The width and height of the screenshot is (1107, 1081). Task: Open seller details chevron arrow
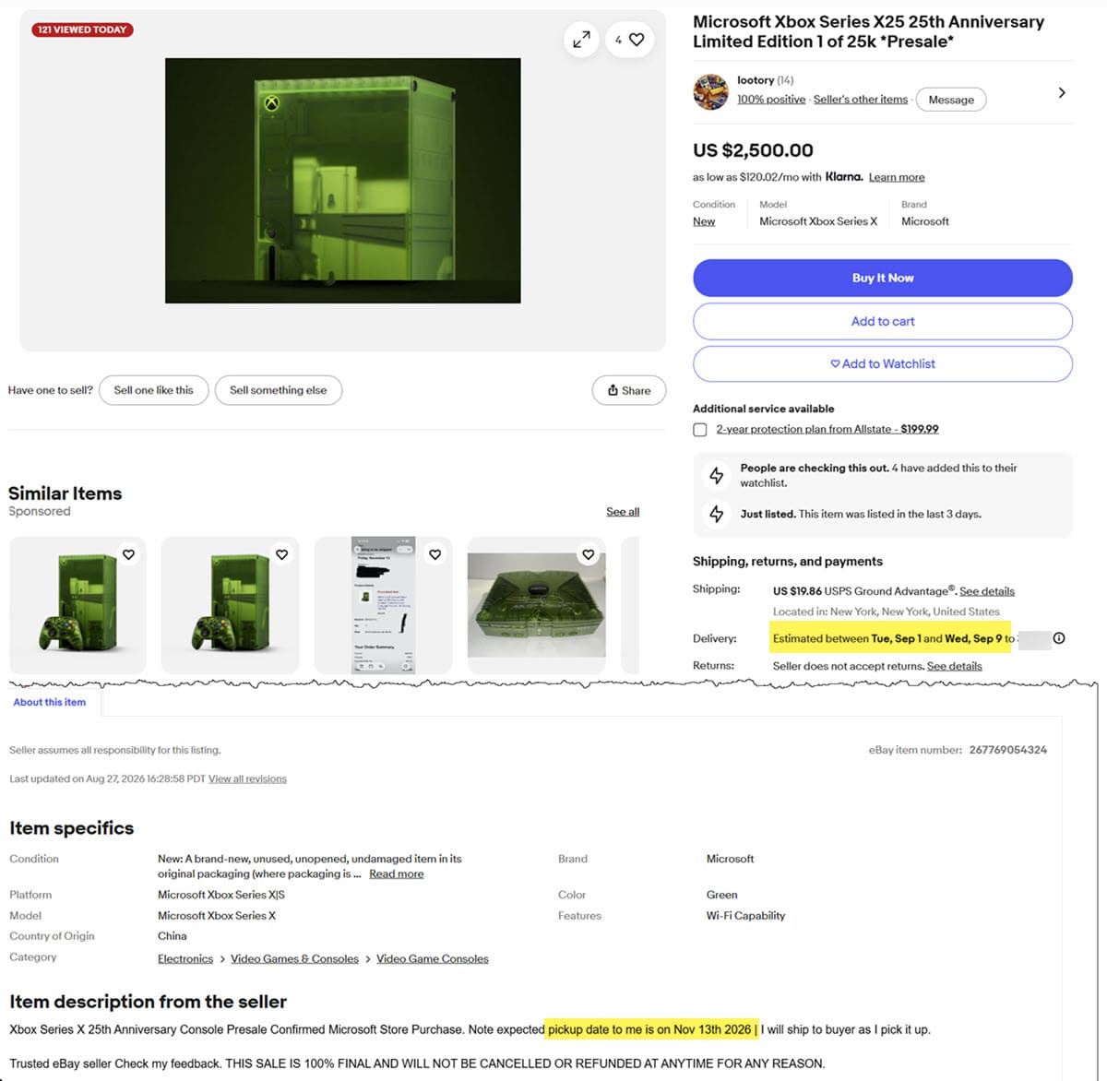click(1062, 92)
